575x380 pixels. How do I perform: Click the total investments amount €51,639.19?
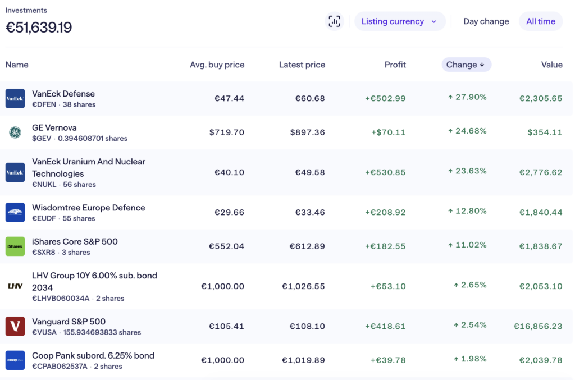point(39,28)
